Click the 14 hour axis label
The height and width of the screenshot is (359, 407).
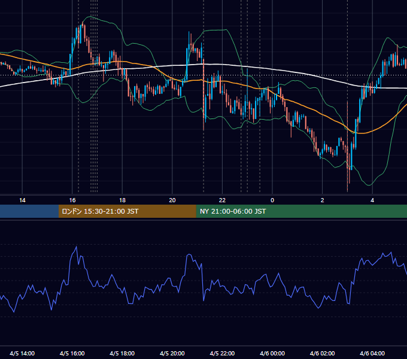[x=22, y=200]
